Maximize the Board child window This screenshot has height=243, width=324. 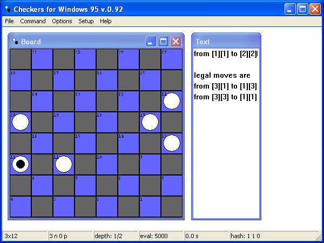tap(163, 42)
